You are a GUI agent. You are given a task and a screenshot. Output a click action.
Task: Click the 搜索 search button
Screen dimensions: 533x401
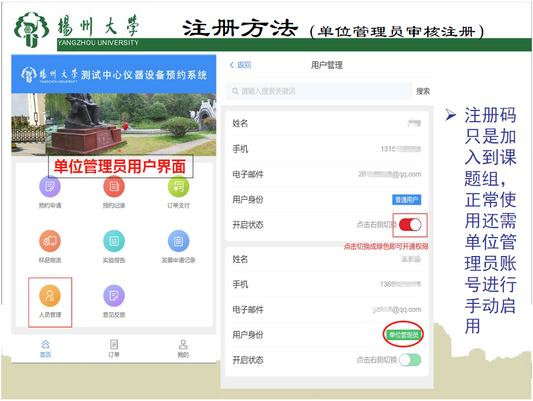pos(423,91)
